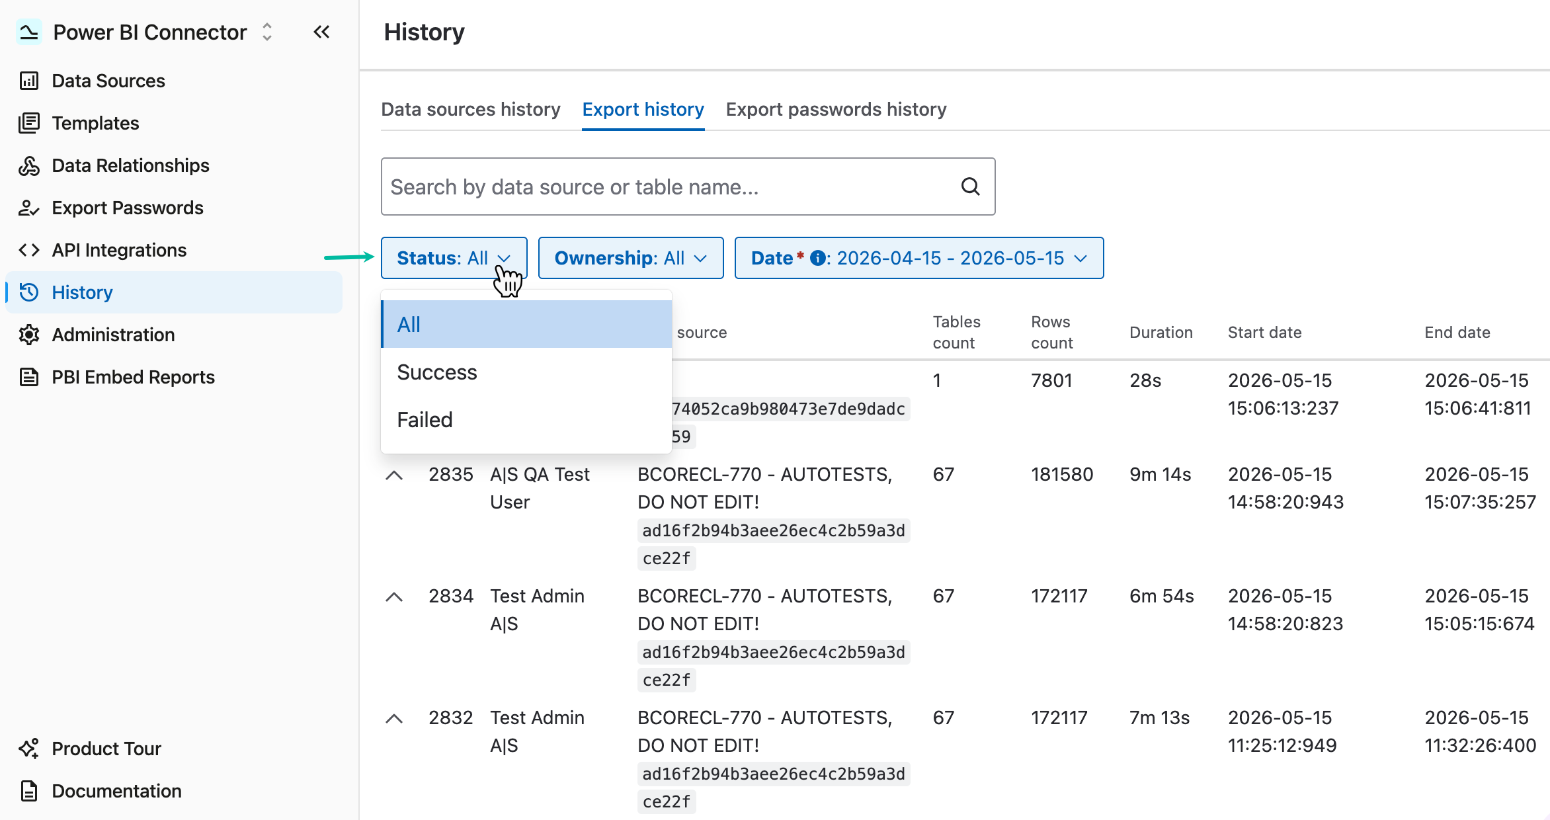The height and width of the screenshot is (820, 1550).
Task: Click end date 2026-05-15 15:07:35:257
Action: (1480, 488)
